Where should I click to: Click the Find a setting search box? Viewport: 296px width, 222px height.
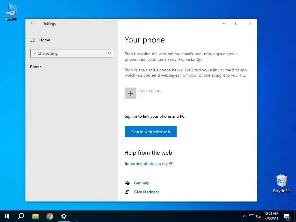pyautogui.click(x=72, y=53)
